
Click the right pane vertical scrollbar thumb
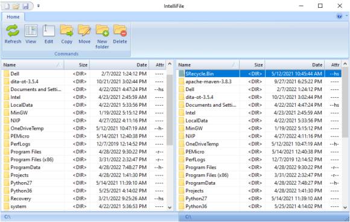[345, 103]
